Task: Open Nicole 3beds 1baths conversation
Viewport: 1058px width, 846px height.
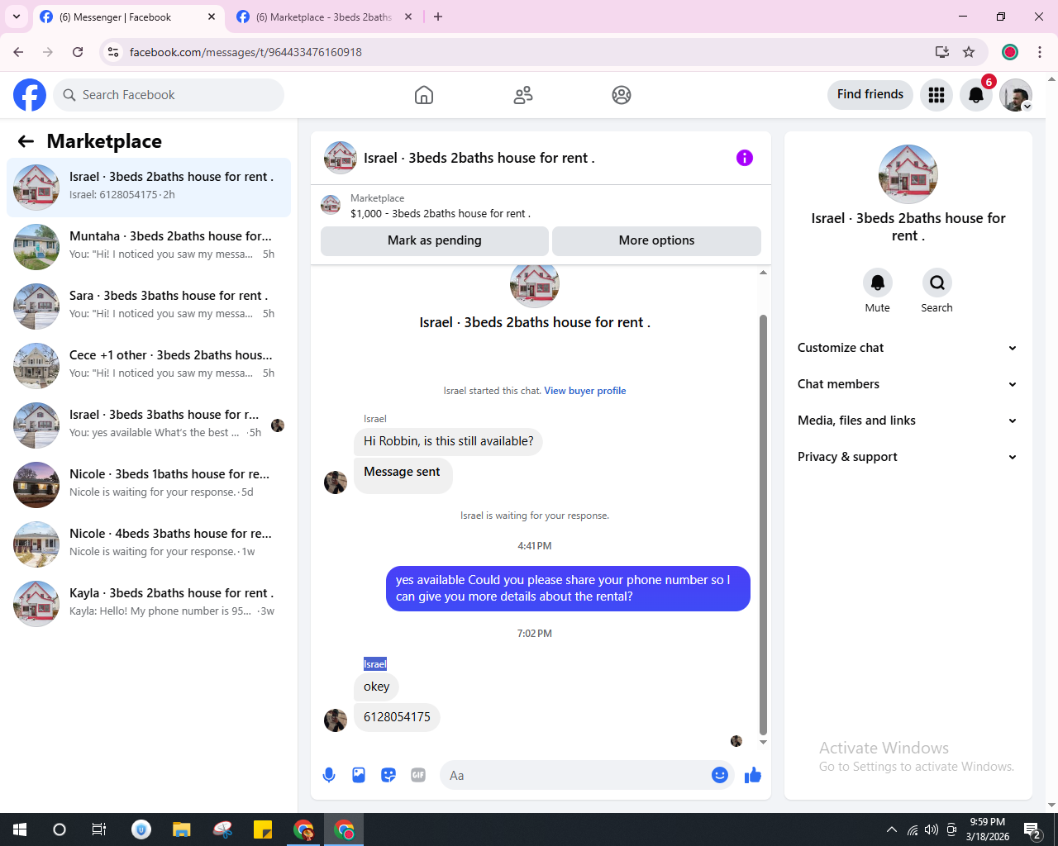Action: (x=149, y=485)
